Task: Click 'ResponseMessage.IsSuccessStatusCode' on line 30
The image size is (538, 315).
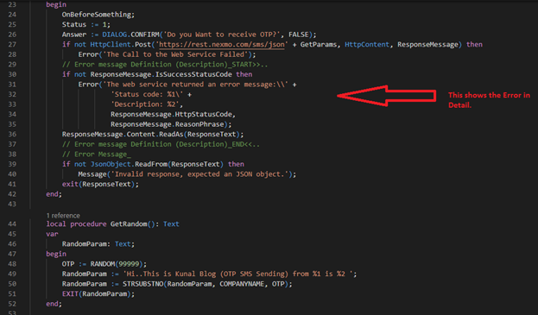Action: [161, 74]
